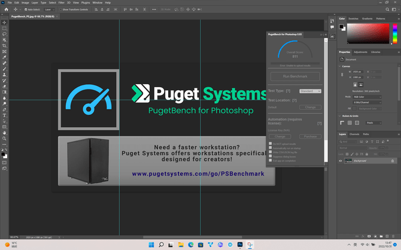Select the Crop tool

pos(4,46)
